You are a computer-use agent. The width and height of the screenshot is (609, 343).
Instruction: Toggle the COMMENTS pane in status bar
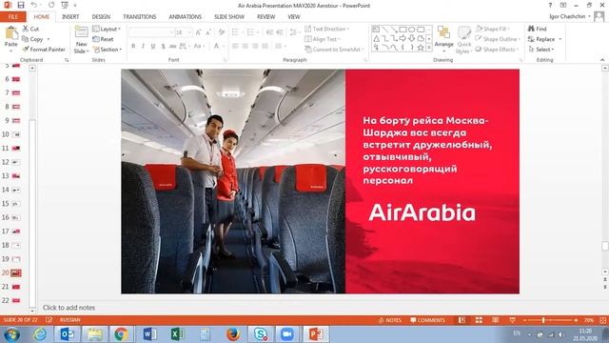427,320
